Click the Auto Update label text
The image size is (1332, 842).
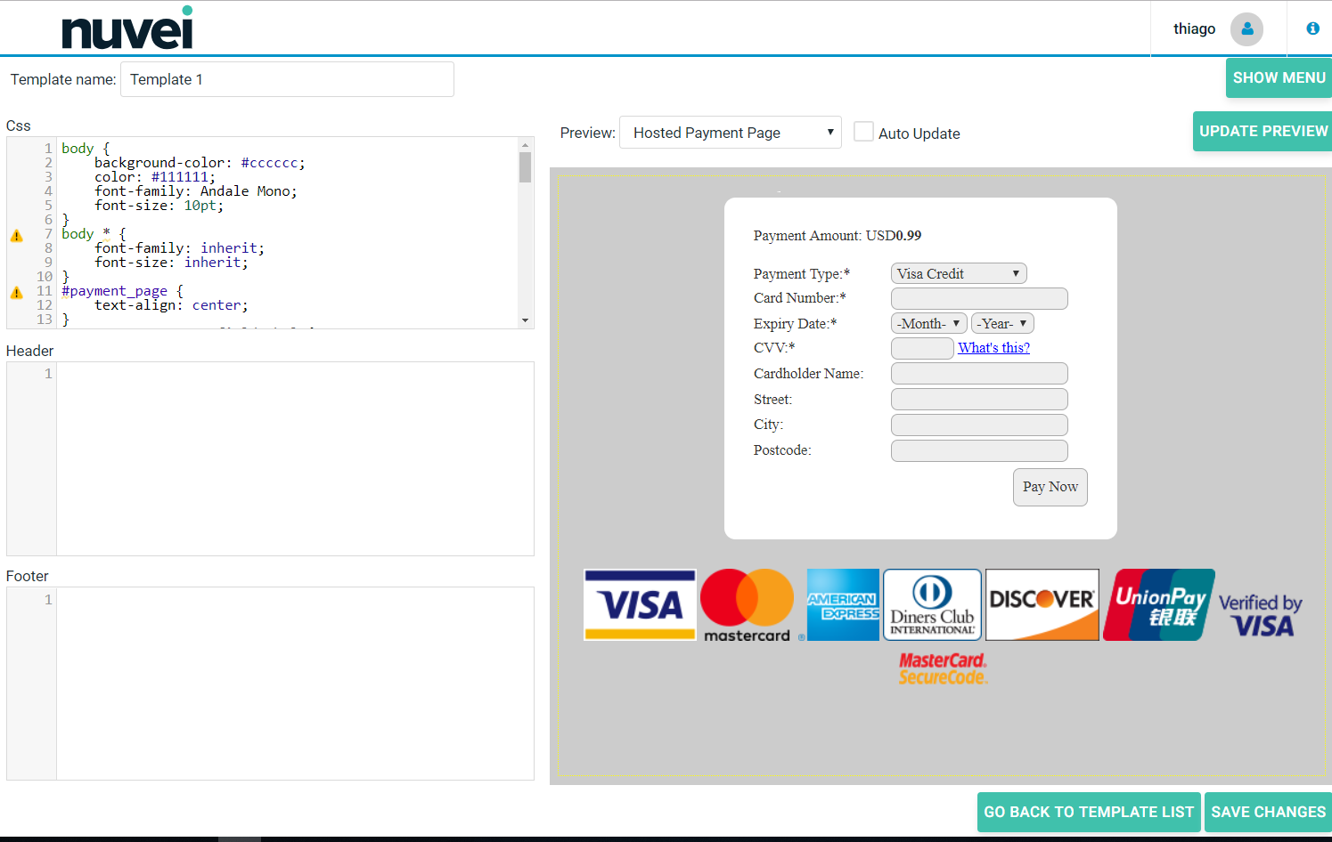919,134
